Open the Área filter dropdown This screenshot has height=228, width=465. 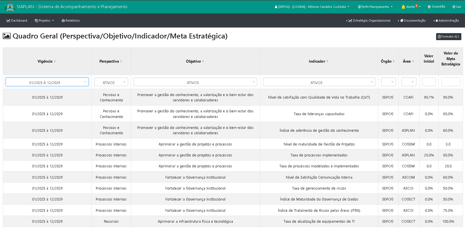coord(409,82)
